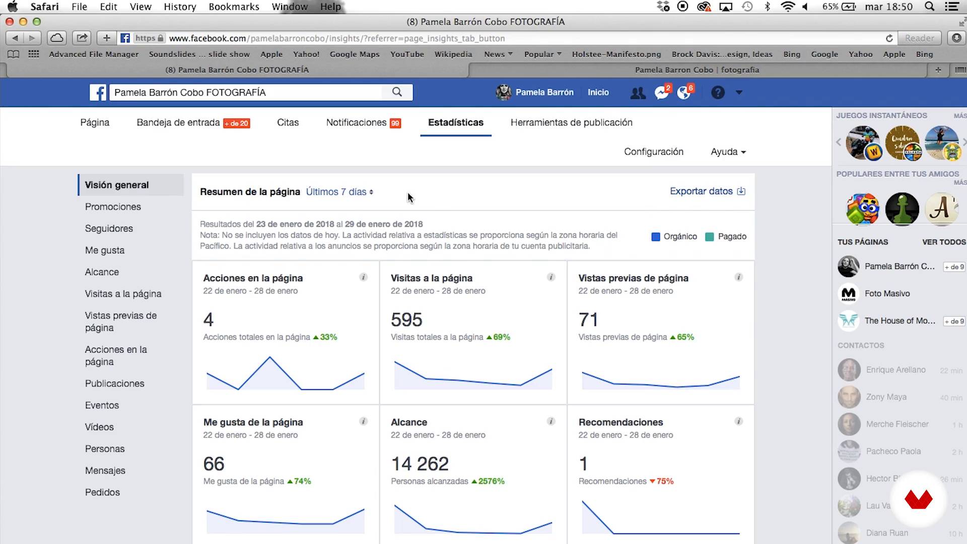Open Herramientas de publicación tab
The height and width of the screenshot is (544, 967).
coord(572,122)
